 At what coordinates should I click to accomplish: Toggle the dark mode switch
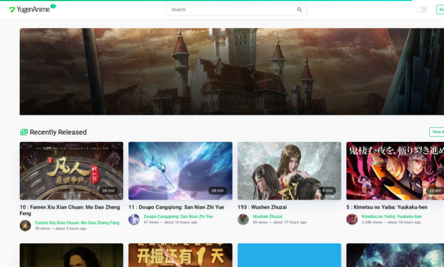pos(422,10)
